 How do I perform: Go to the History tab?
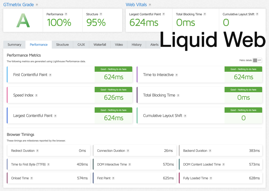pos(137,45)
